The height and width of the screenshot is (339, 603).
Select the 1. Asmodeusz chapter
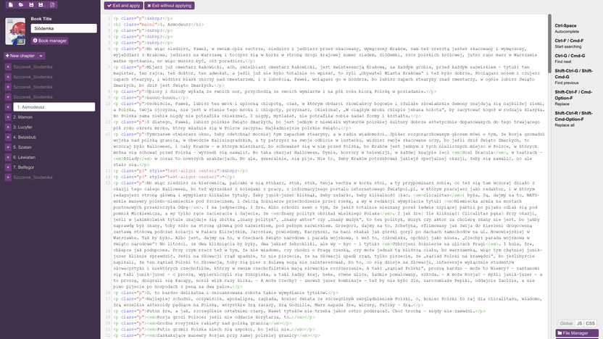pos(54,107)
